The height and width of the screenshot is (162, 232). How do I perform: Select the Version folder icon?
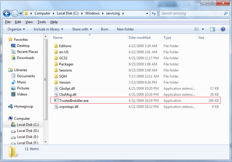point(56,82)
